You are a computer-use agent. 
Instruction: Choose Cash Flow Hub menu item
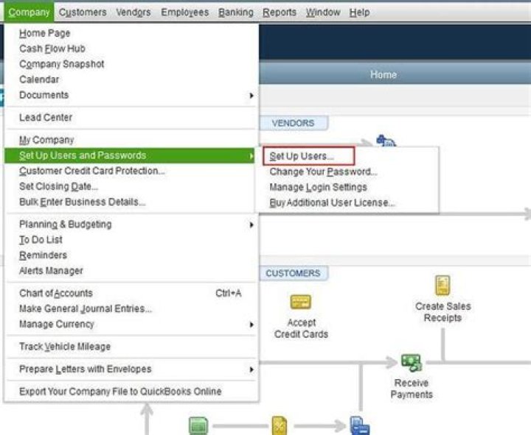tap(131, 49)
